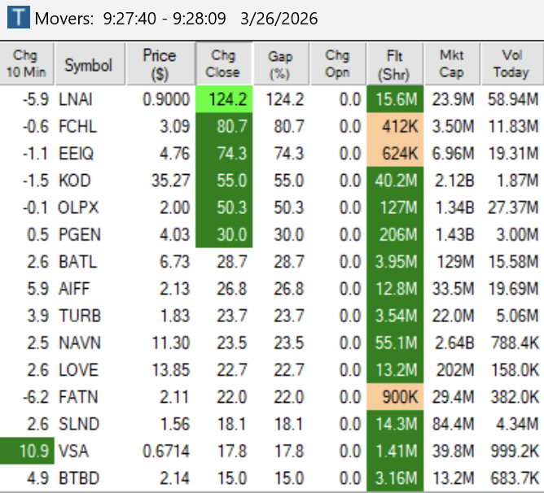Click KOD price 35.27

click(170, 181)
